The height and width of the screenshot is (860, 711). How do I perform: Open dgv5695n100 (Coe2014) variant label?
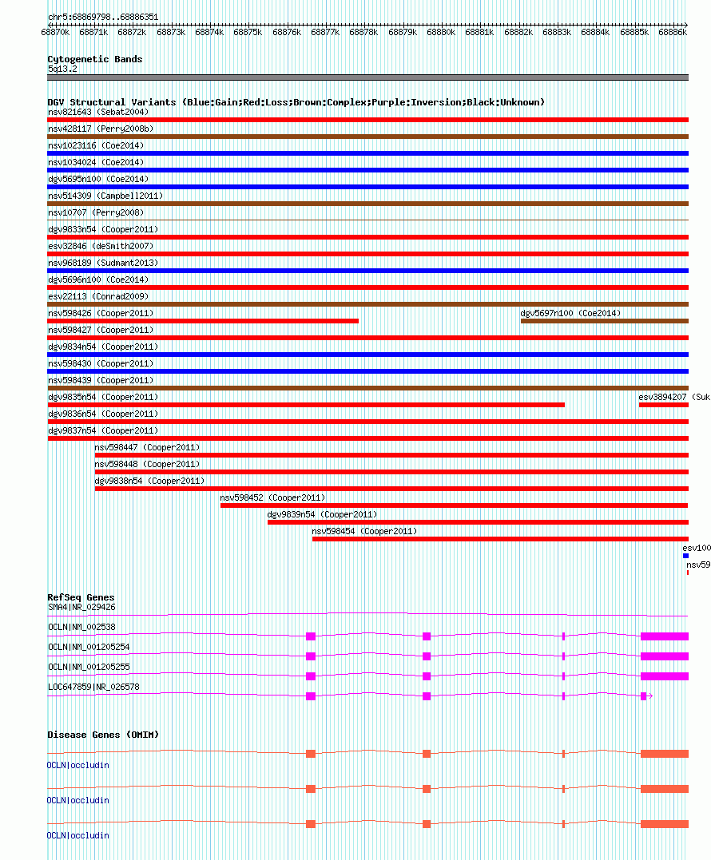click(97, 179)
